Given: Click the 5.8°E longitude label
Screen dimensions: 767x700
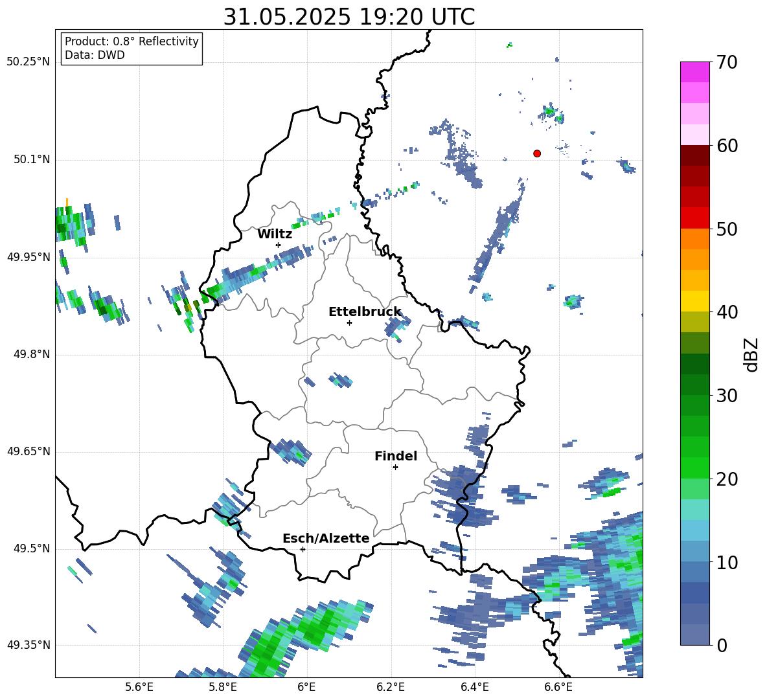Looking at the screenshot, I should pyautogui.click(x=223, y=688).
